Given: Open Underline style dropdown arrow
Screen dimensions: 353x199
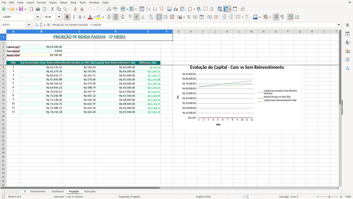Looking at the screenshot, I should [x=84, y=17].
